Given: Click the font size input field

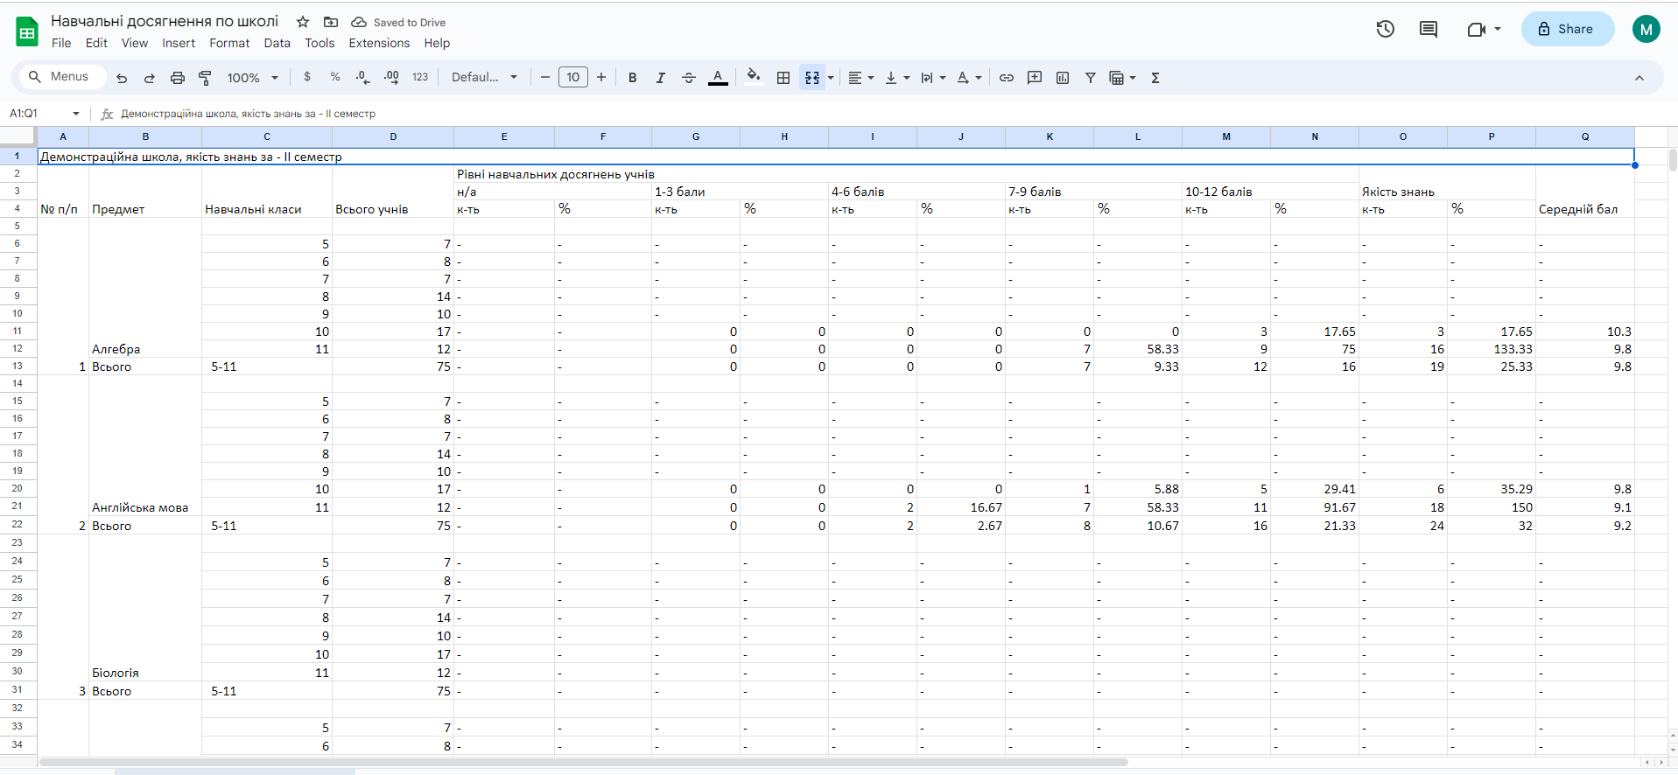Looking at the screenshot, I should (x=573, y=78).
